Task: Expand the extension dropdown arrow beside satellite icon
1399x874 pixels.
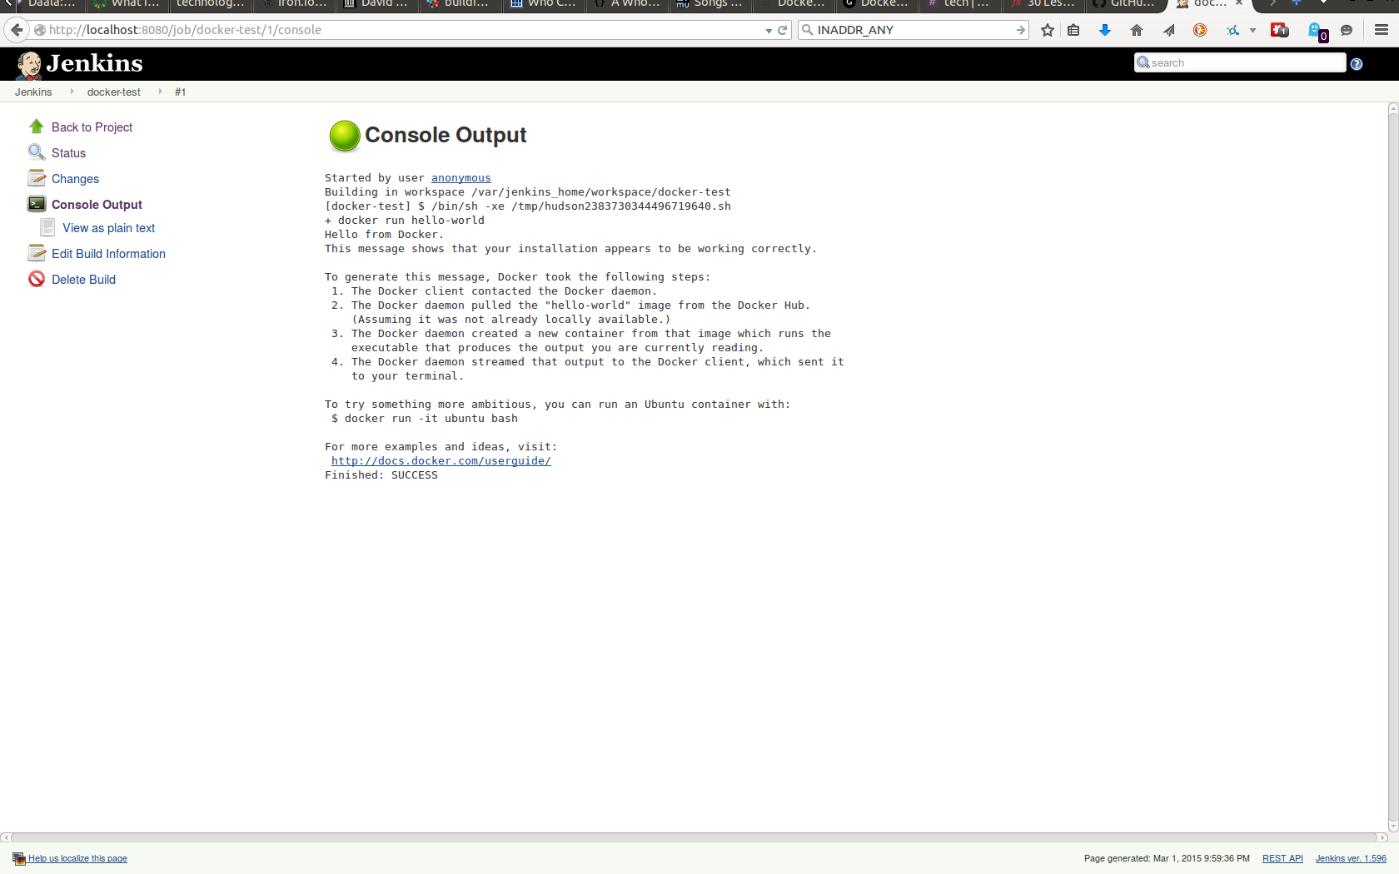Action: tap(1252, 31)
